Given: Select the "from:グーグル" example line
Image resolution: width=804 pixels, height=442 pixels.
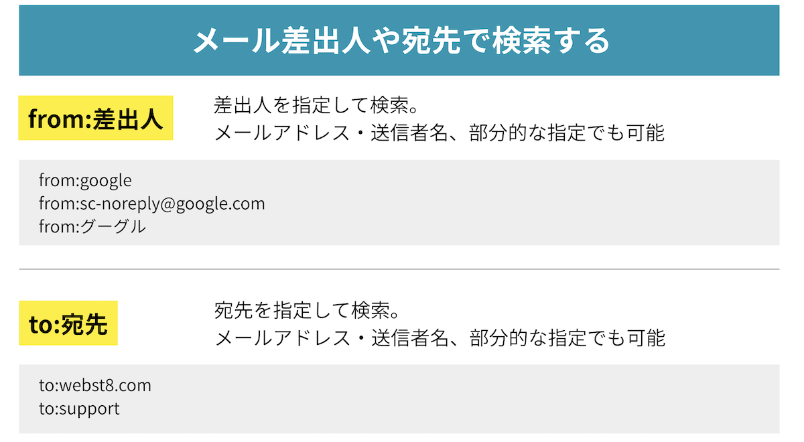Looking at the screenshot, I should 92,226.
